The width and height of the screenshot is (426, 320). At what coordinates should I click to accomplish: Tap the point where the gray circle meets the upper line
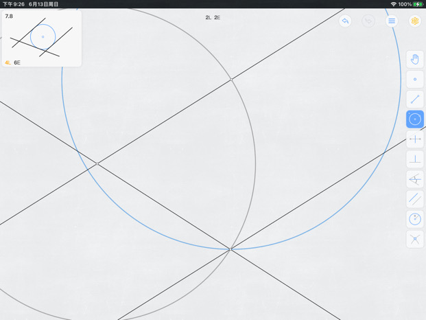point(231,80)
